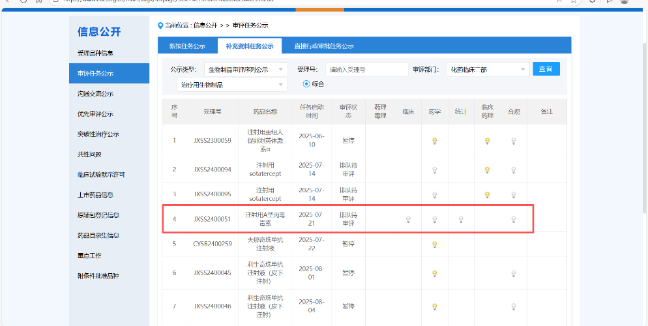Click 药学 bulb icon for JXSS2400045
This screenshot has width=648, height=326.
(434, 274)
